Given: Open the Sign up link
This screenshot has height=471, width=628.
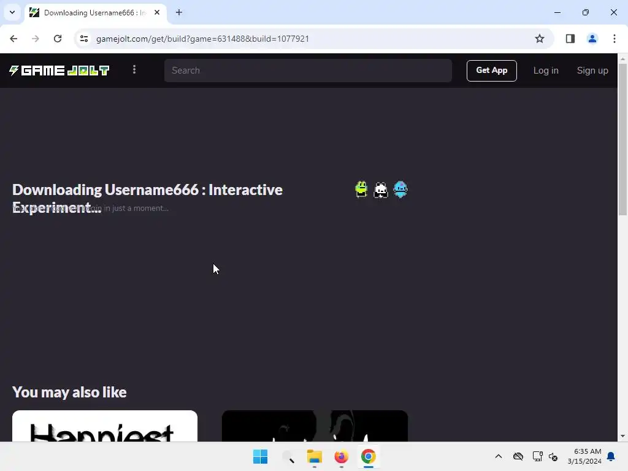Looking at the screenshot, I should tap(592, 71).
